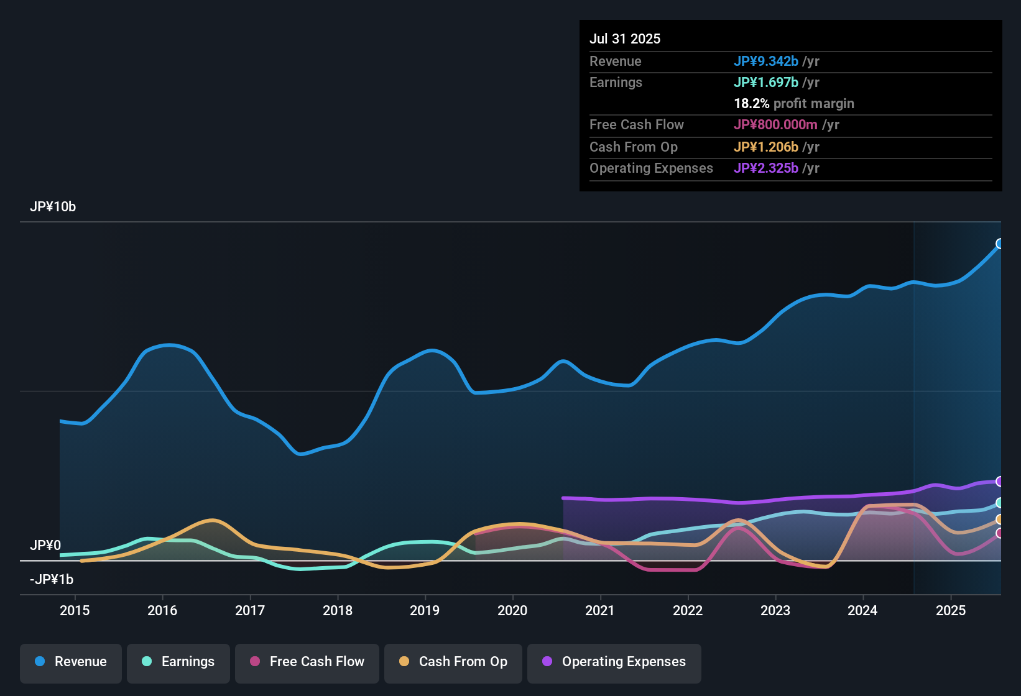This screenshot has width=1021, height=696.
Task: Click the JP¥9.342b revenue value
Action: pos(766,62)
